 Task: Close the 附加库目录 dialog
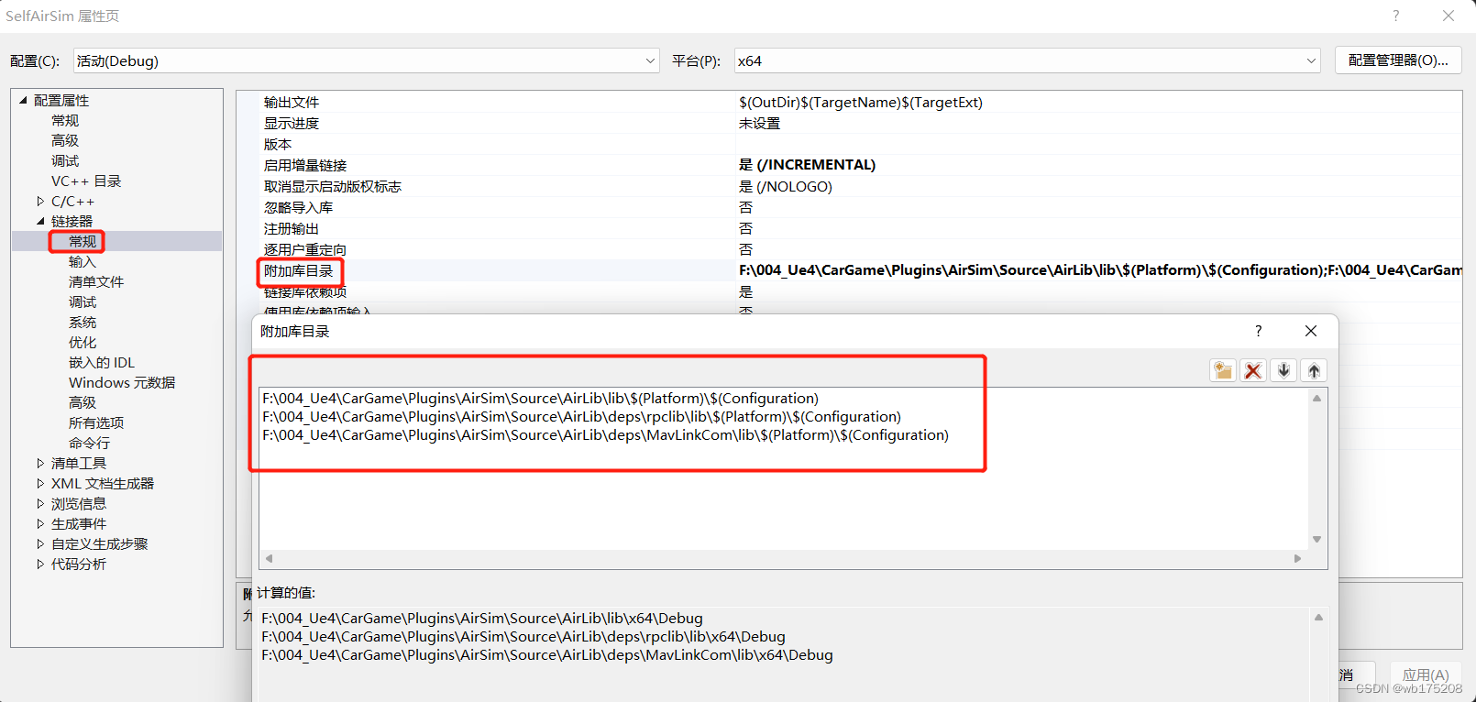[1311, 331]
